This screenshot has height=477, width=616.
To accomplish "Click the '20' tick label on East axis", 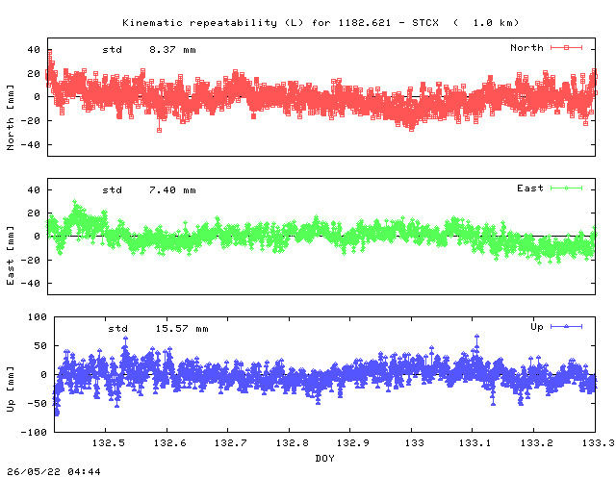I will tap(34, 213).
